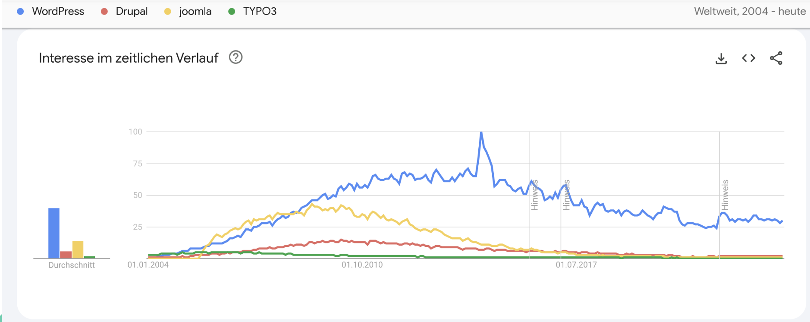Download the chart data as CSV
The image size is (810, 322).
coord(721,58)
